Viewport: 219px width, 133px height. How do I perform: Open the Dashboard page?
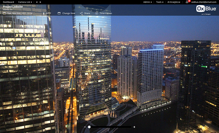(8, 2)
